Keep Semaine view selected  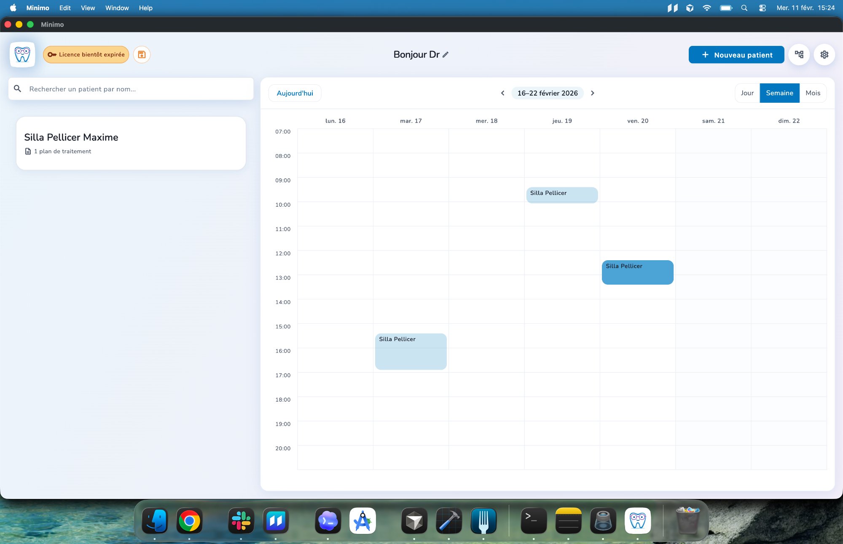pos(779,93)
